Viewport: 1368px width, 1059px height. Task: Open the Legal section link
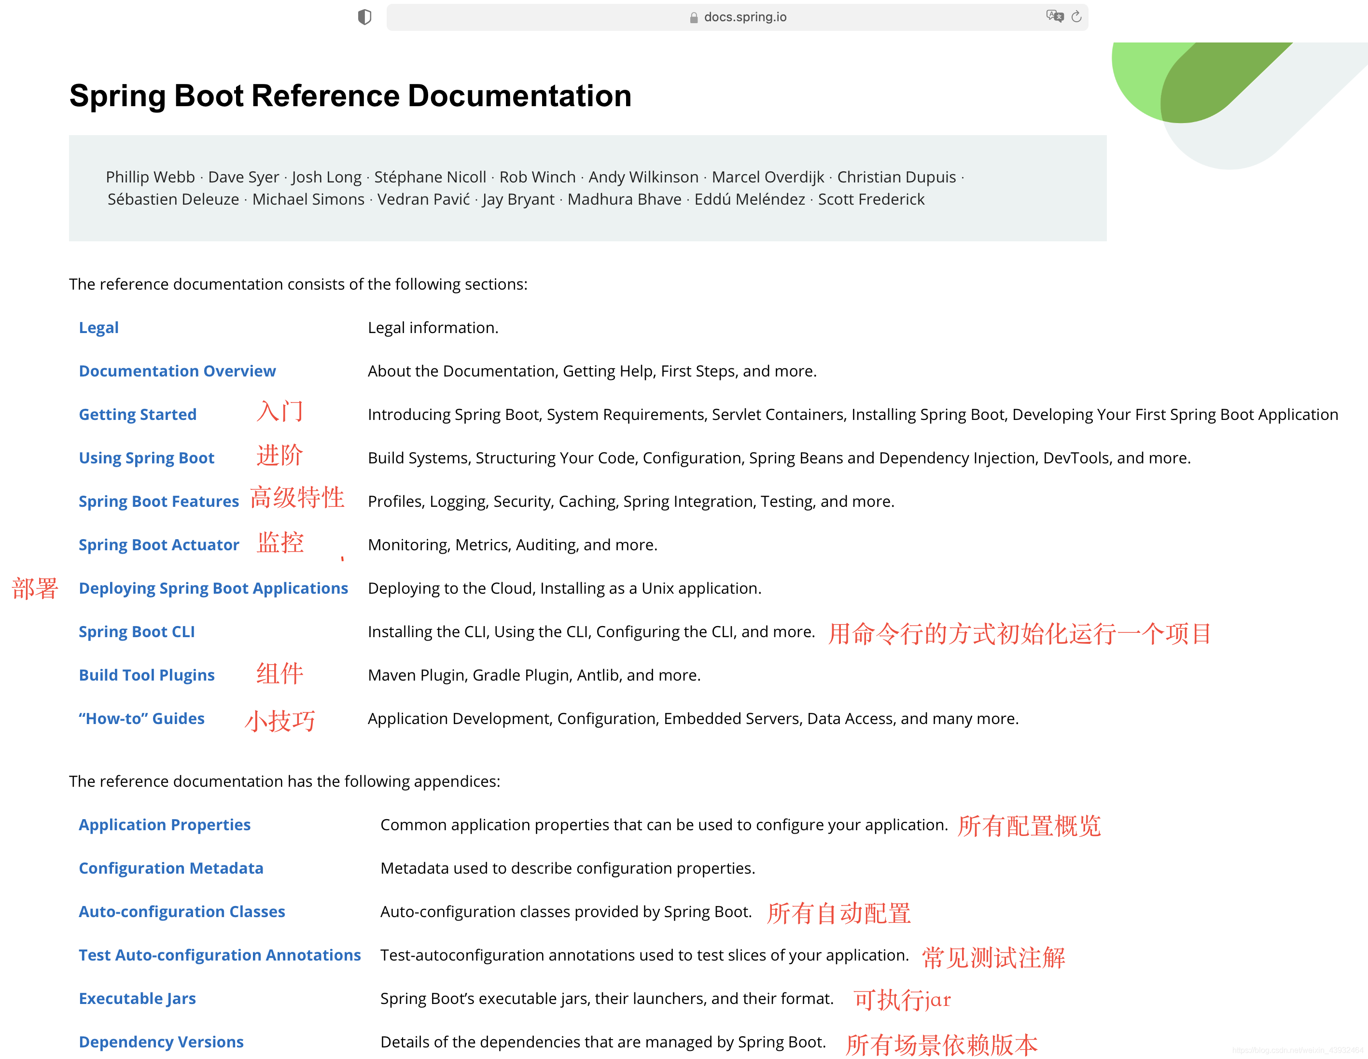(x=98, y=327)
